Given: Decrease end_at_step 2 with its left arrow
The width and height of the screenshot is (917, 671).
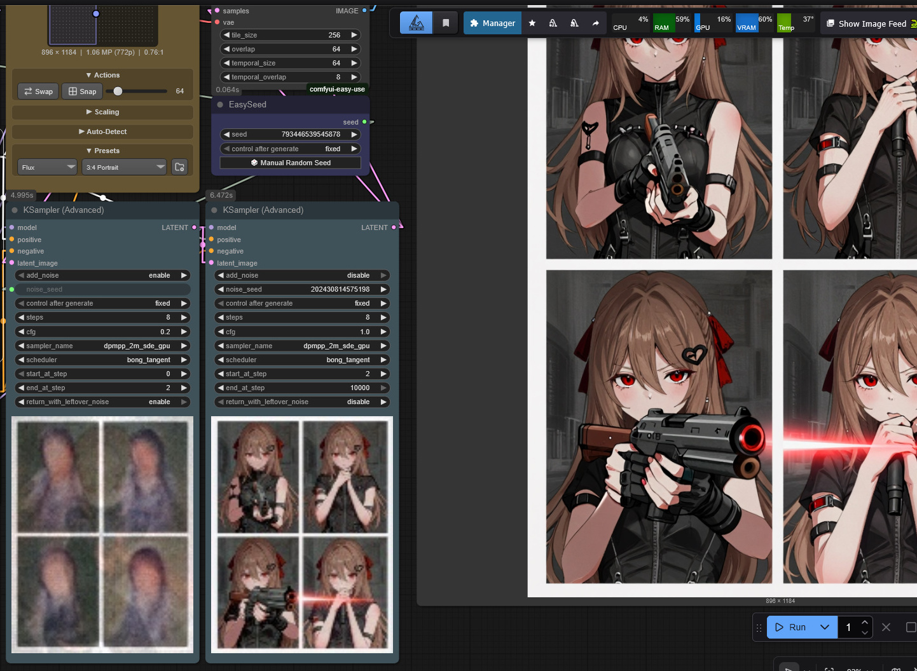Looking at the screenshot, I should click(x=21, y=388).
